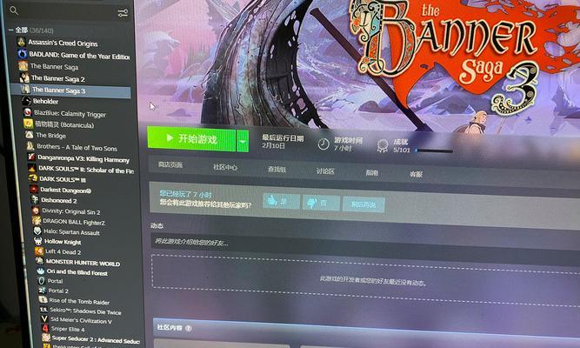
Task: Select Sniper Elite 4 in list
Action: pos(68,329)
